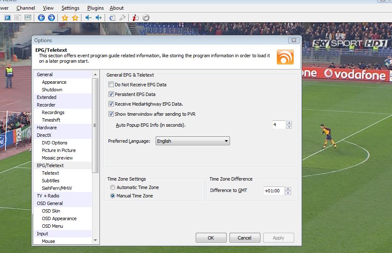The height and width of the screenshot is (253, 392).
Task: Select next favorite star icon
Action: (75, 18)
